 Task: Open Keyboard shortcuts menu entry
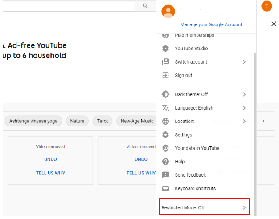point(205,188)
